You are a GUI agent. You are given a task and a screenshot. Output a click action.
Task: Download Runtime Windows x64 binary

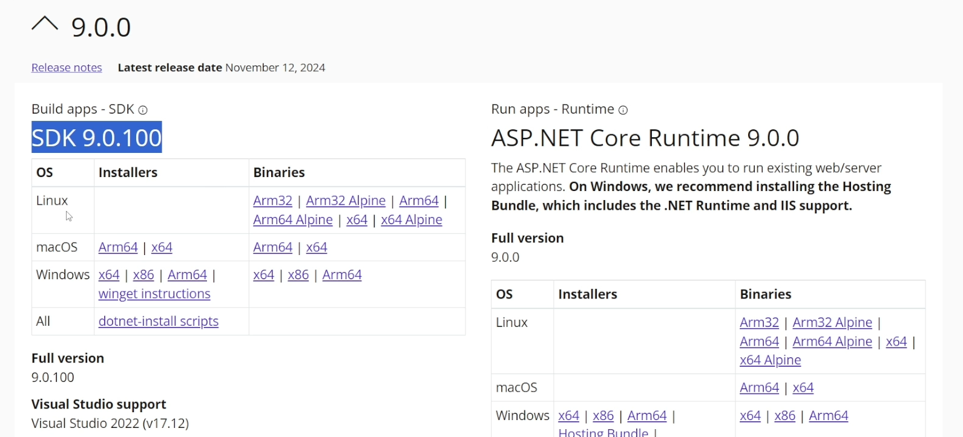coord(750,416)
